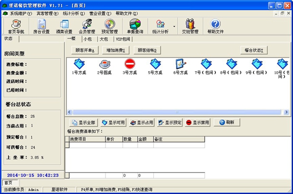The width and height of the screenshot is (293, 194).
Task: Switch to VIP包间 tab
Action: pyautogui.click(x=123, y=39)
